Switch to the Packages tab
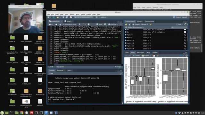 141,53
